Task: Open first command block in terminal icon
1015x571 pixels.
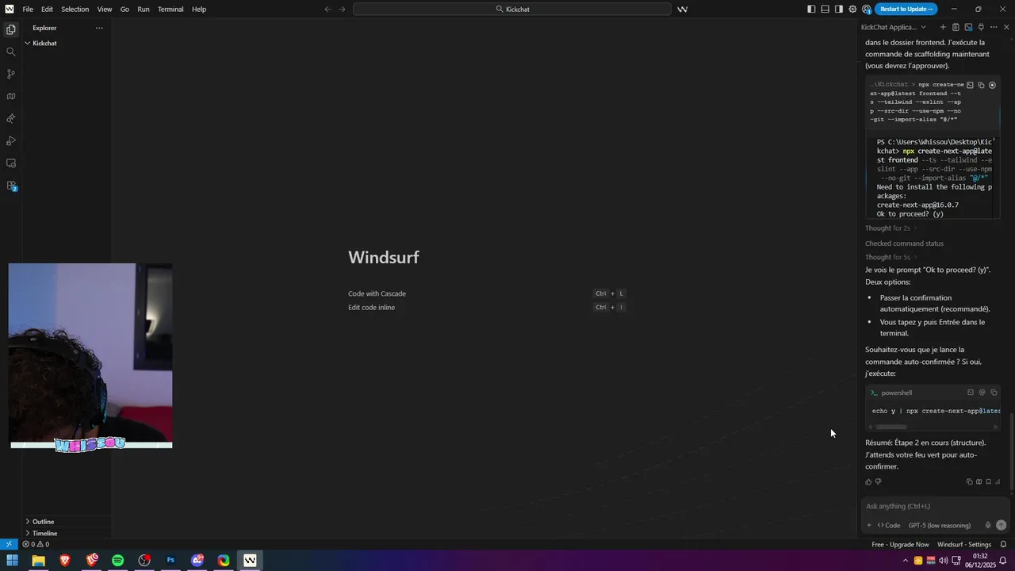Action: [970, 85]
